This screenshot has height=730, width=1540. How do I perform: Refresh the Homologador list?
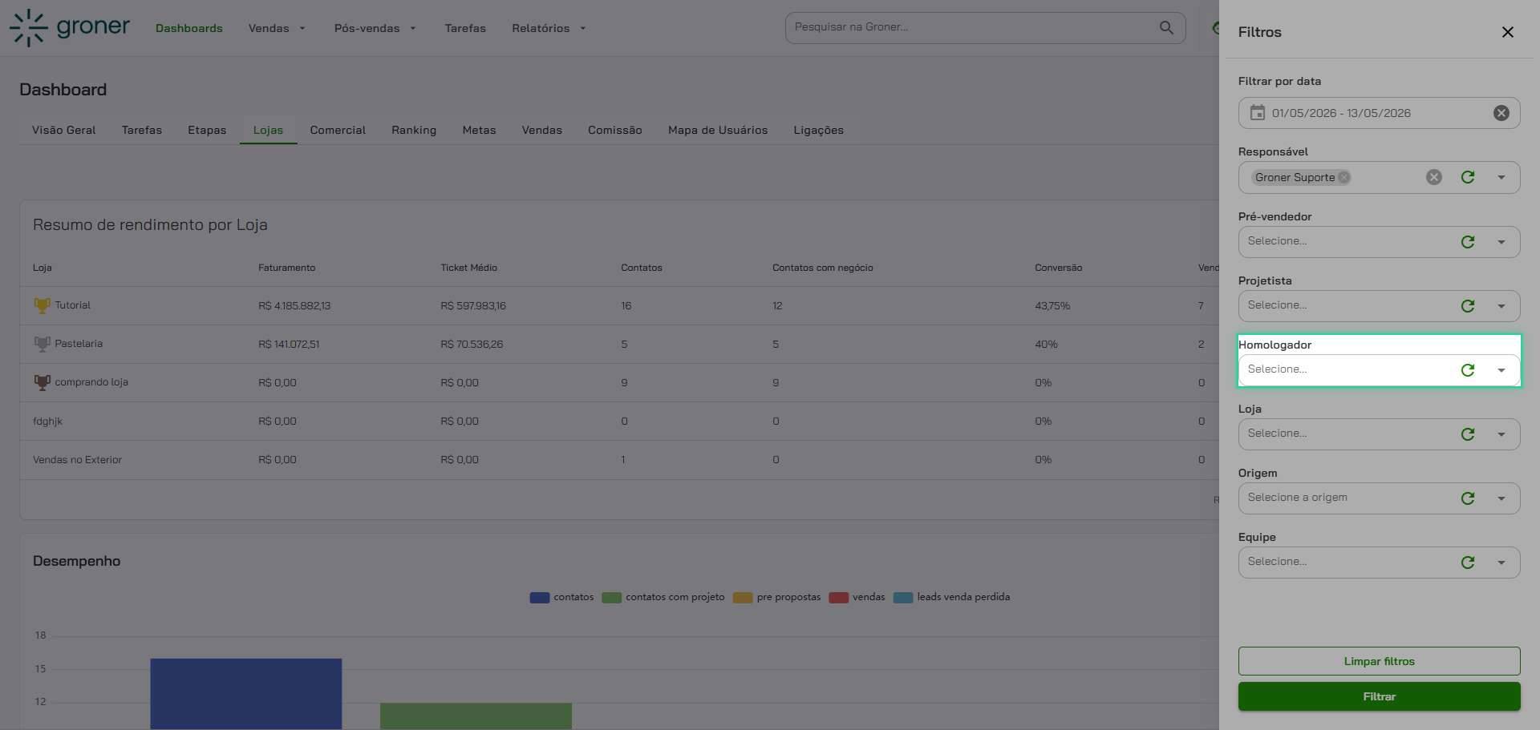tap(1467, 370)
